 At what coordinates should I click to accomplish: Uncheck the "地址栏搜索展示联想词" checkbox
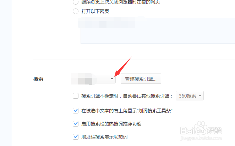(76, 136)
